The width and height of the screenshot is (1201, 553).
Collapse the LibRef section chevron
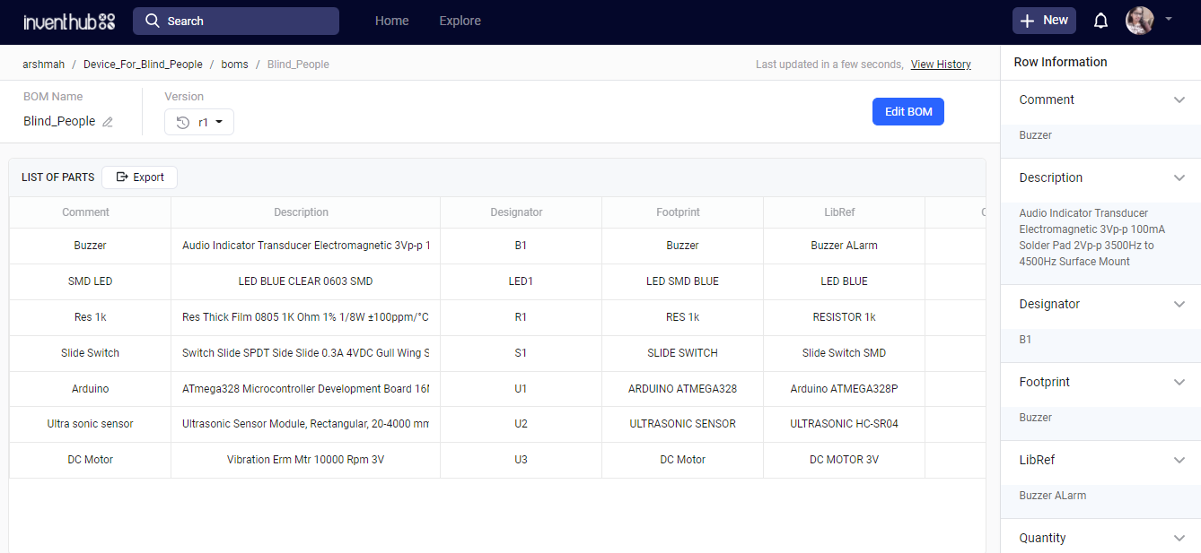click(x=1179, y=461)
